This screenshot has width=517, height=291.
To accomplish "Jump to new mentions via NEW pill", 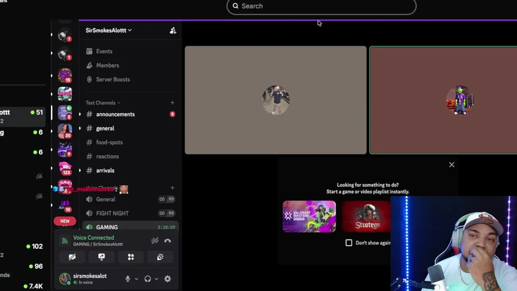I will 65,221.
